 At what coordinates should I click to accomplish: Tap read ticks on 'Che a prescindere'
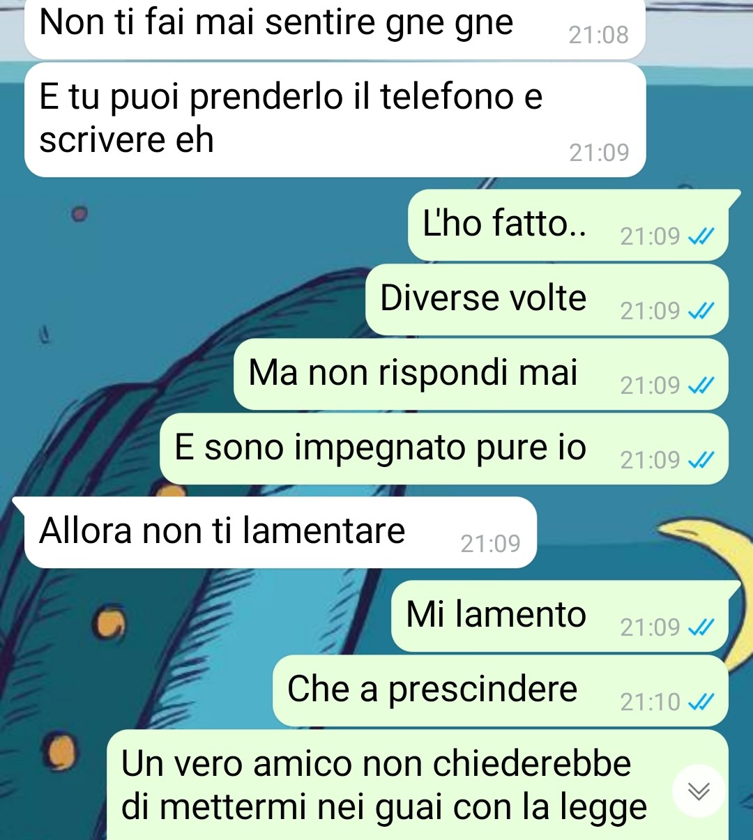click(x=701, y=703)
